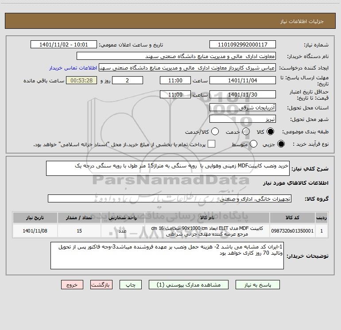Click the گروه کالا field
This screenshot has width=341, height=330.
pyautogui.click(x=170, y=198)
